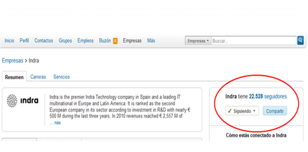Go to Inicio in navigation bar
308x152 pixels.
pos(9,41)
